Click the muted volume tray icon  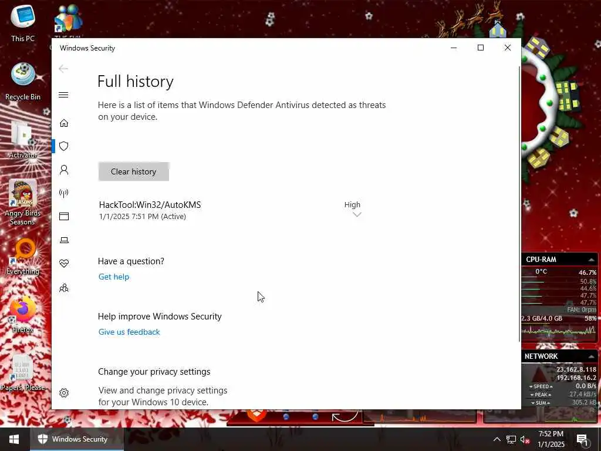tap(525, 439)
